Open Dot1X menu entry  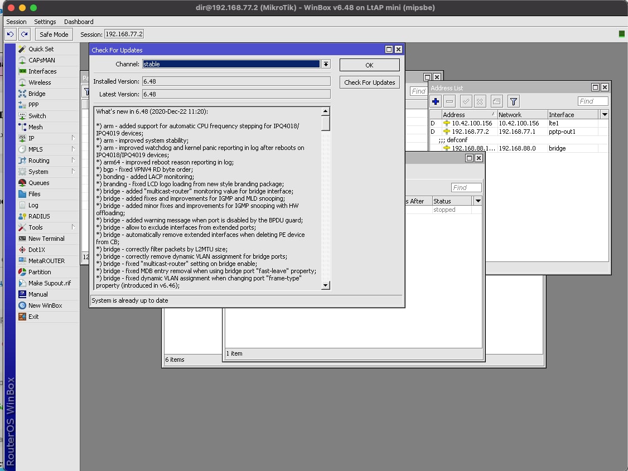[37, 250]
